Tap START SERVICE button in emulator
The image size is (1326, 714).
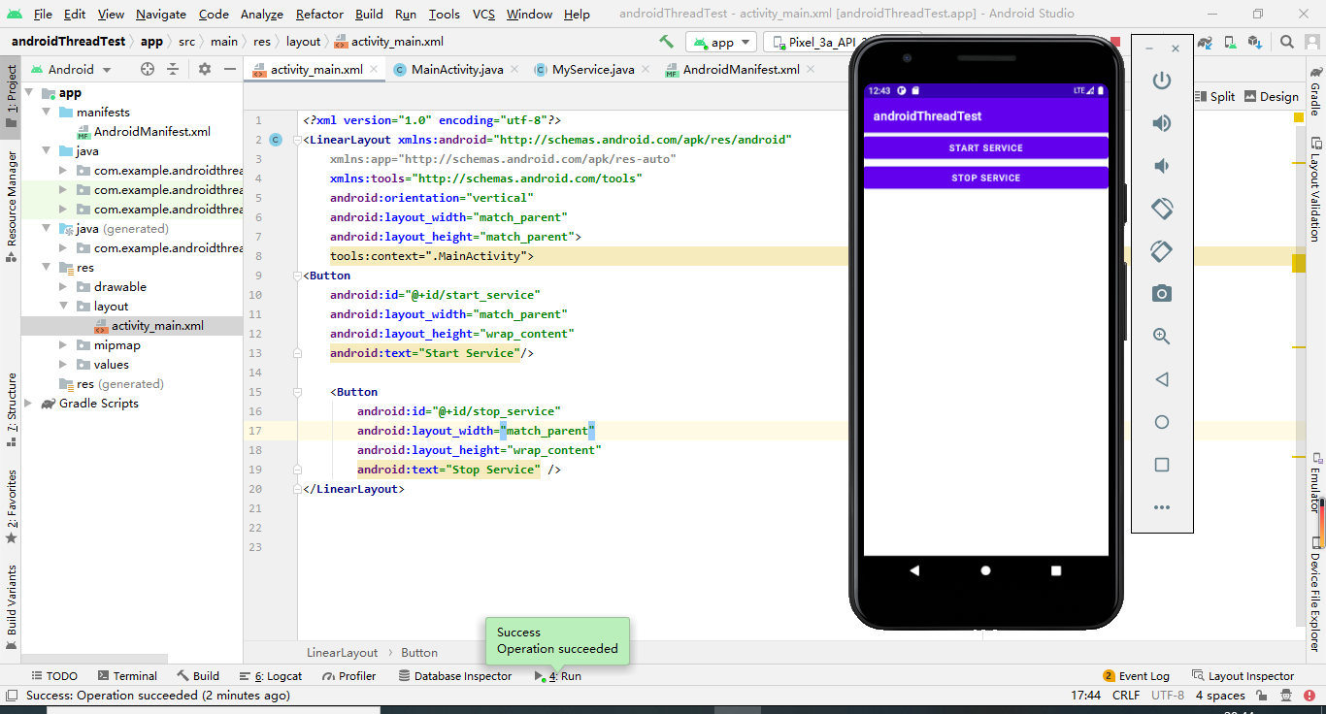coord(986,148)
